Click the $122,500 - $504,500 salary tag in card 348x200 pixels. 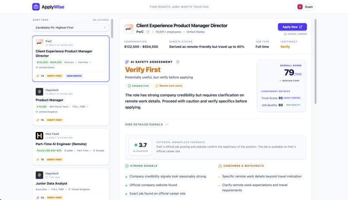49,62
